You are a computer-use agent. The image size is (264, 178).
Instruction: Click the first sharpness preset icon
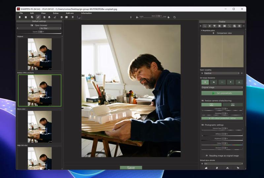205,82
